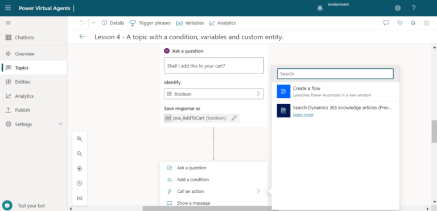
Task: Click the action Search field
Action: tap(335, 74)
